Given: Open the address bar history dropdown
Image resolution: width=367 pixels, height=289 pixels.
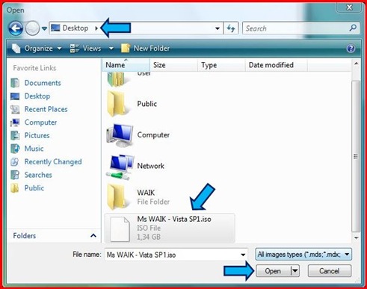Looking at the screenshot, I should [x=218, y=28].
